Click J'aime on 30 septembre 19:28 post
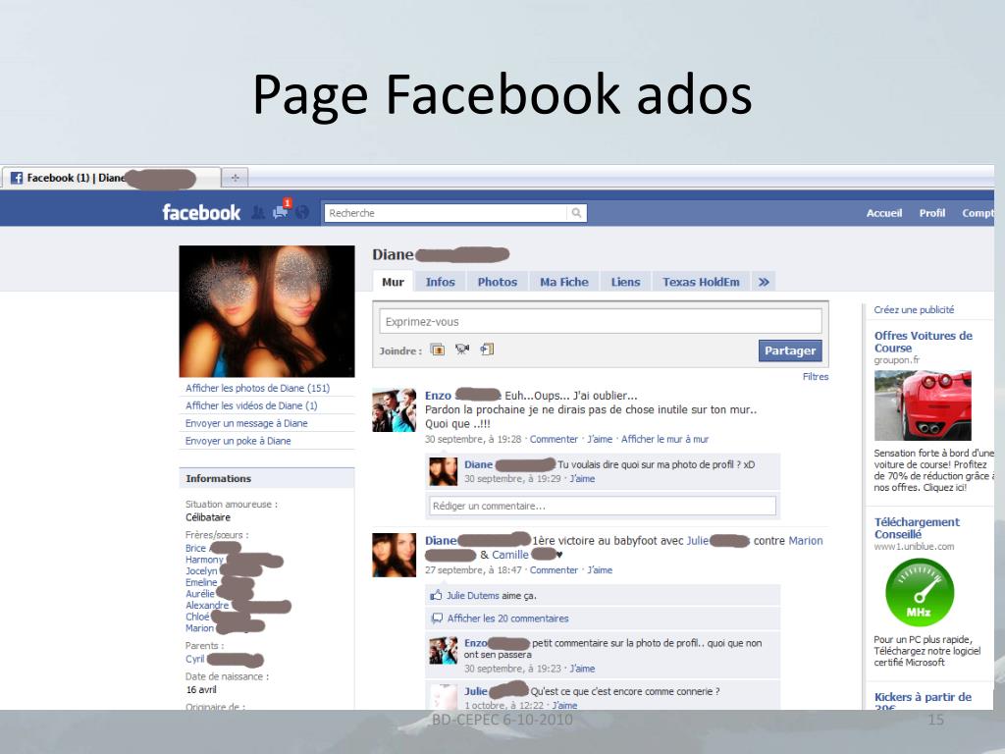Viewport: 1005px width, 754px height. coord(600,439)
